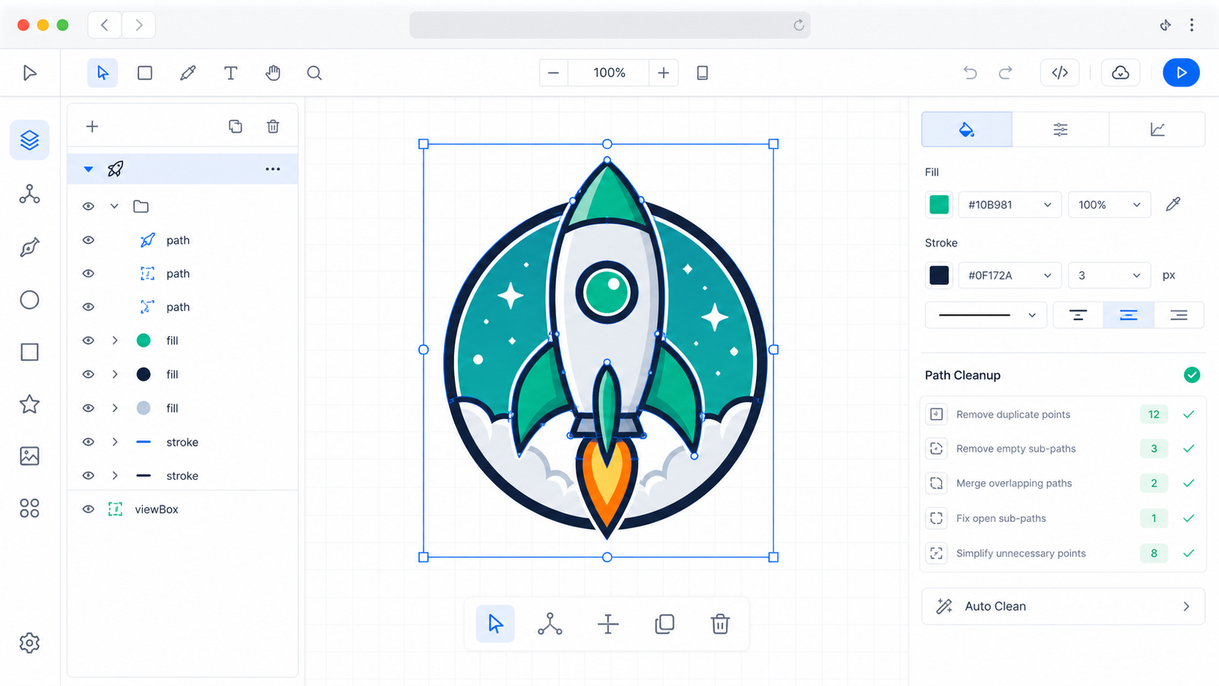Select the last stroke alignment option

pyautogui.click(x=1178, y=315)
